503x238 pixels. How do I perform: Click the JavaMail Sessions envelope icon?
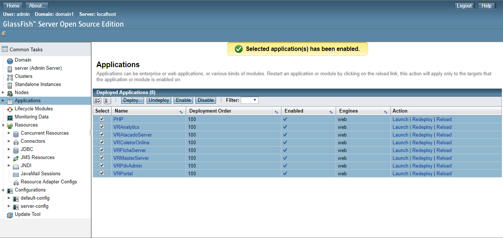pos(16,175)
